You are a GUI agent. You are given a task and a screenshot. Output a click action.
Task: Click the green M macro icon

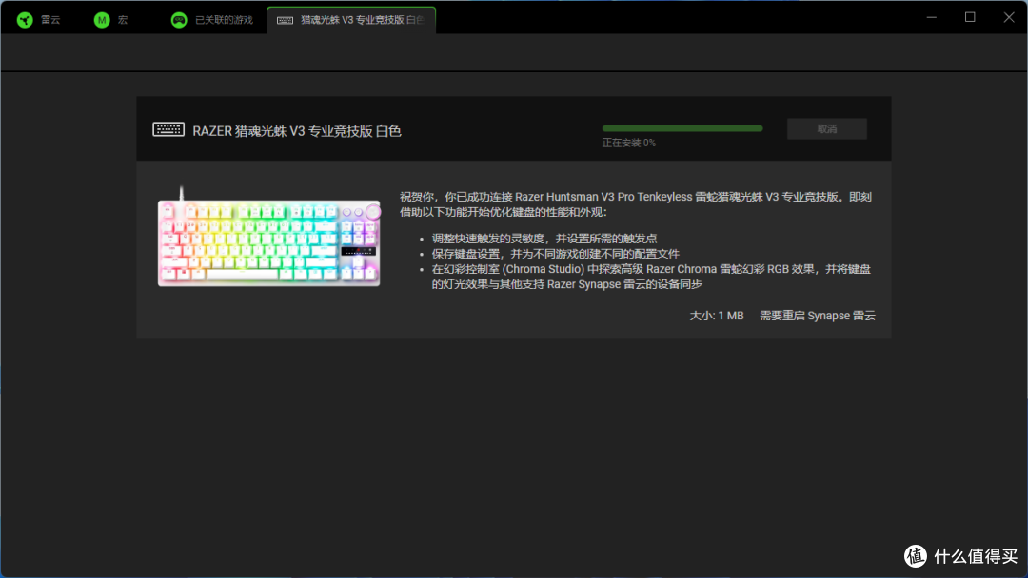point(102,20)
